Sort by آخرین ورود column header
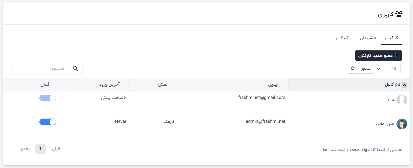Viewport: 413px width, 168px height. (109, 85)
